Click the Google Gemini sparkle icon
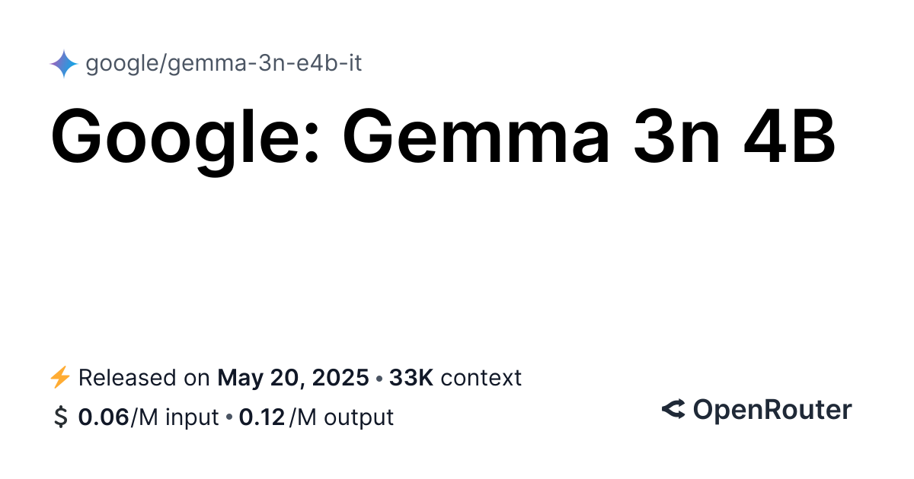This screenshot has height=479, width=914. (64, 64)
